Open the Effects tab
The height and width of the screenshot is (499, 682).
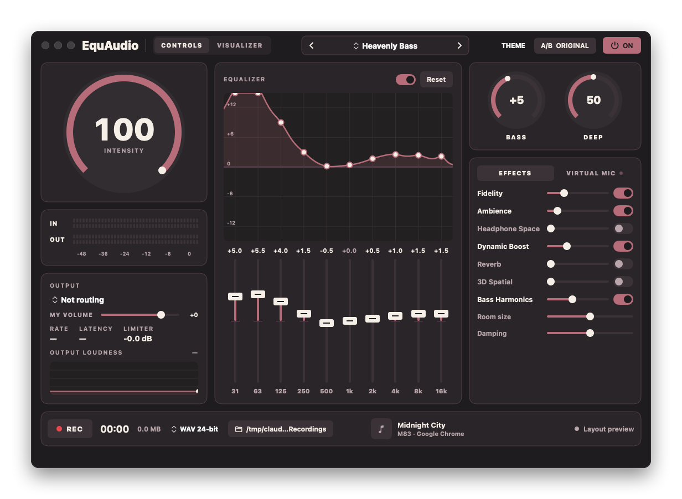(515, 173)
